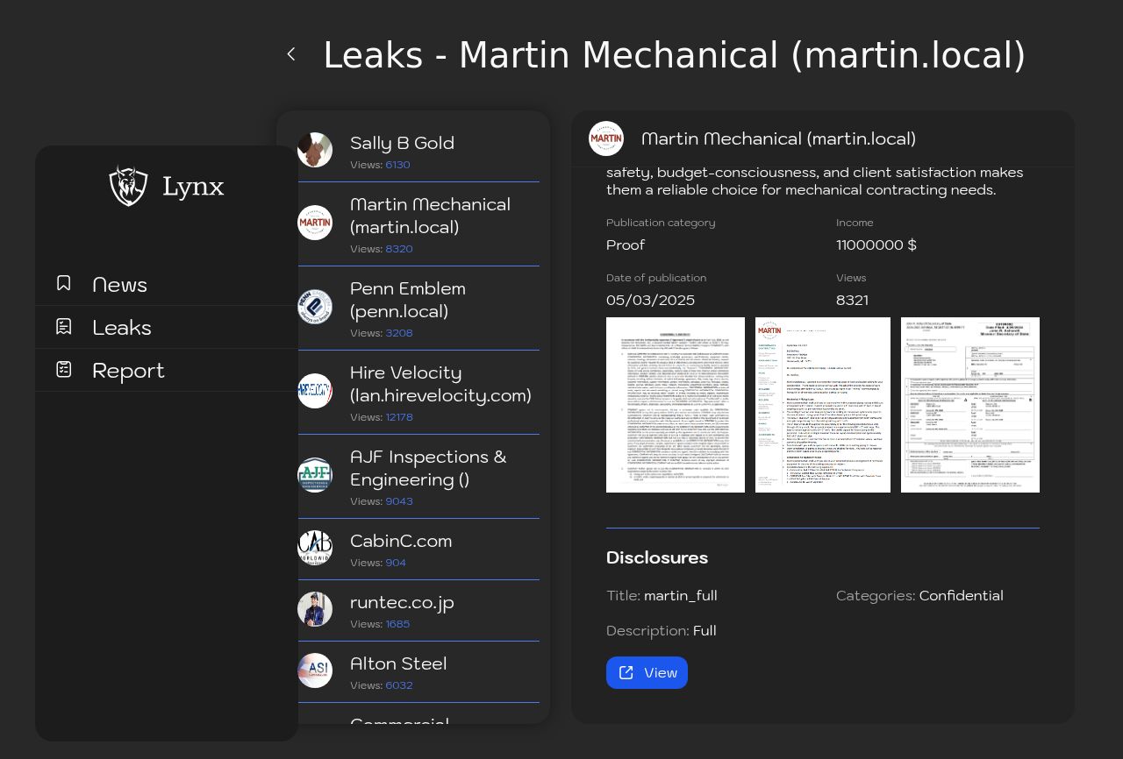Click the views count 1685
This screenshot has height=759, width=1123.
pyautogui.click(x=397, y=624)
